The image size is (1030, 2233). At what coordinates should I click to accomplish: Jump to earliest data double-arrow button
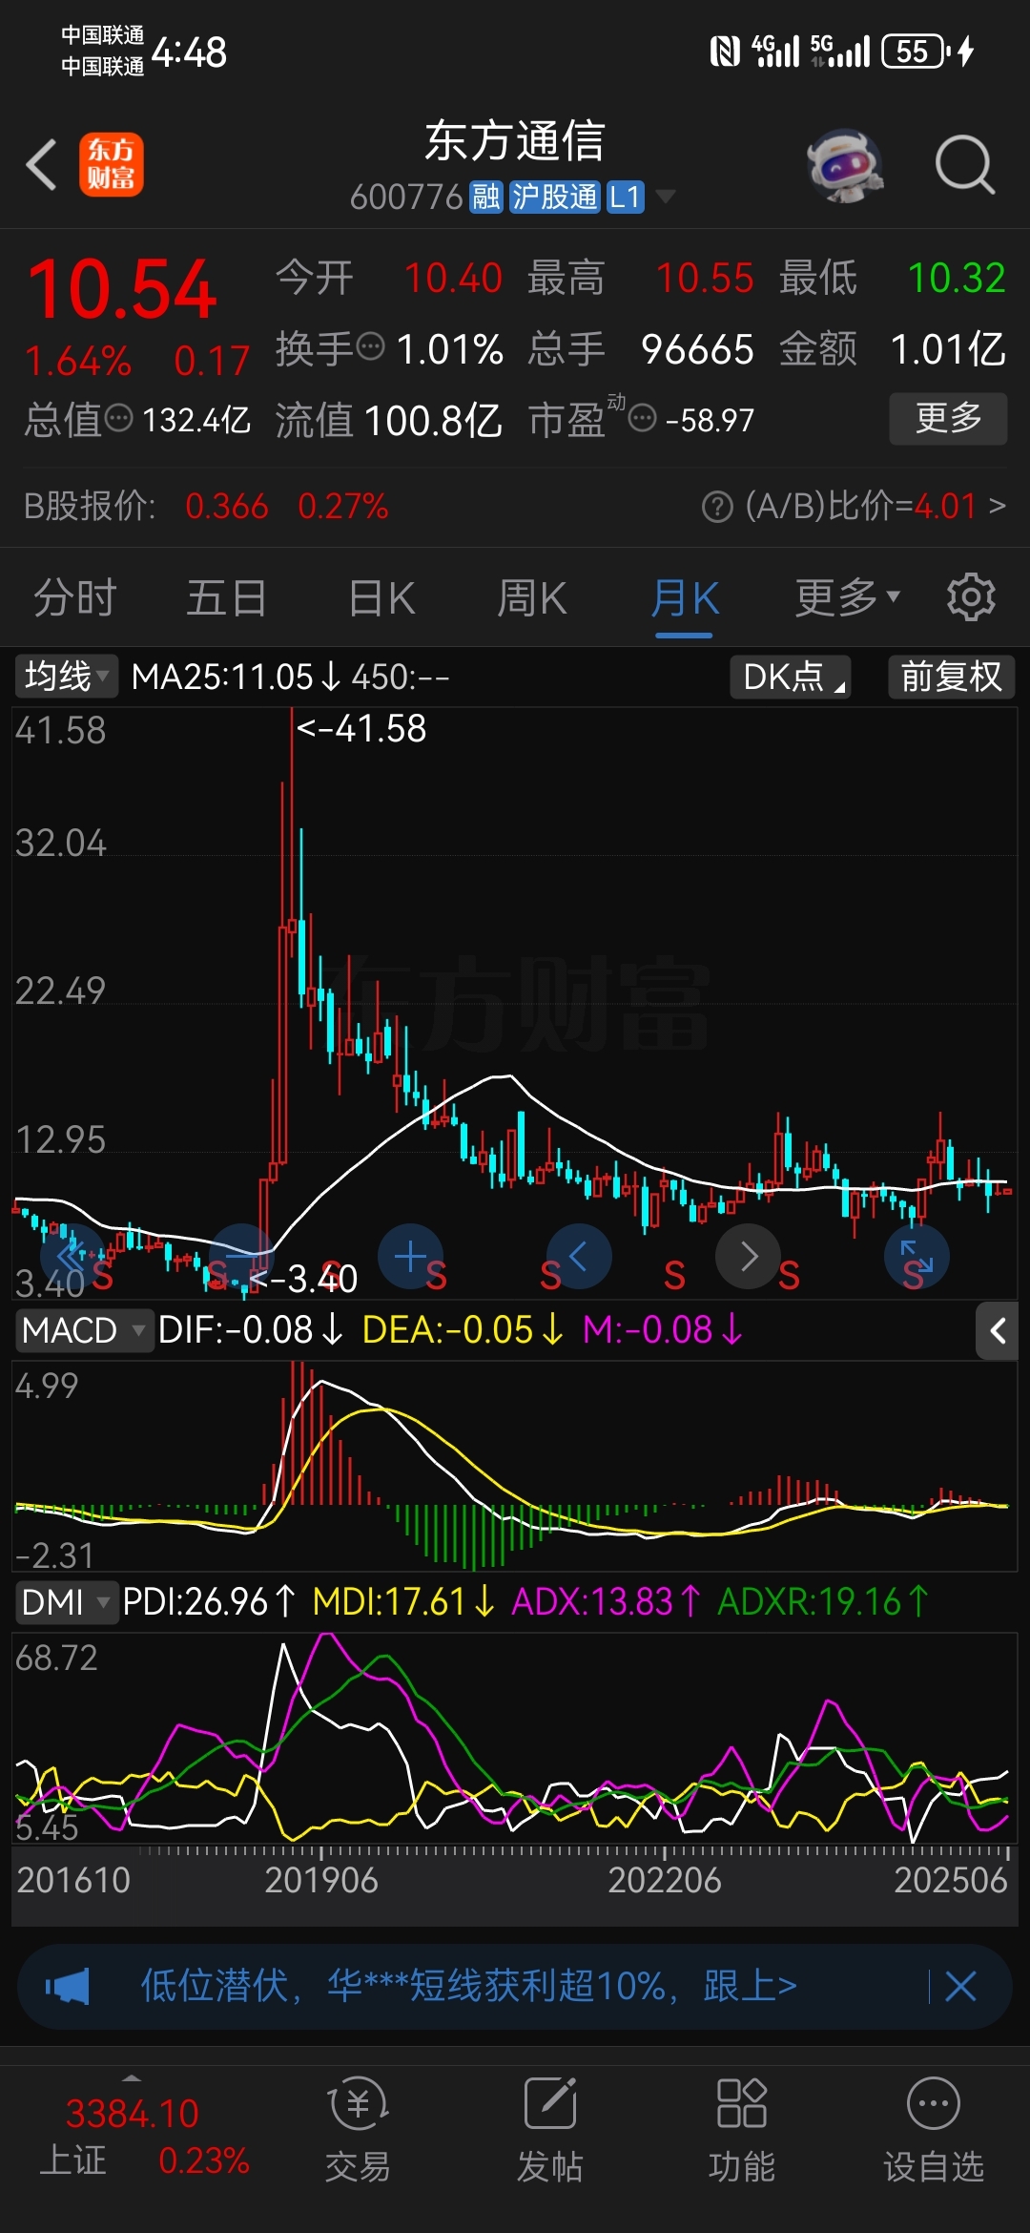[72, 1257]
